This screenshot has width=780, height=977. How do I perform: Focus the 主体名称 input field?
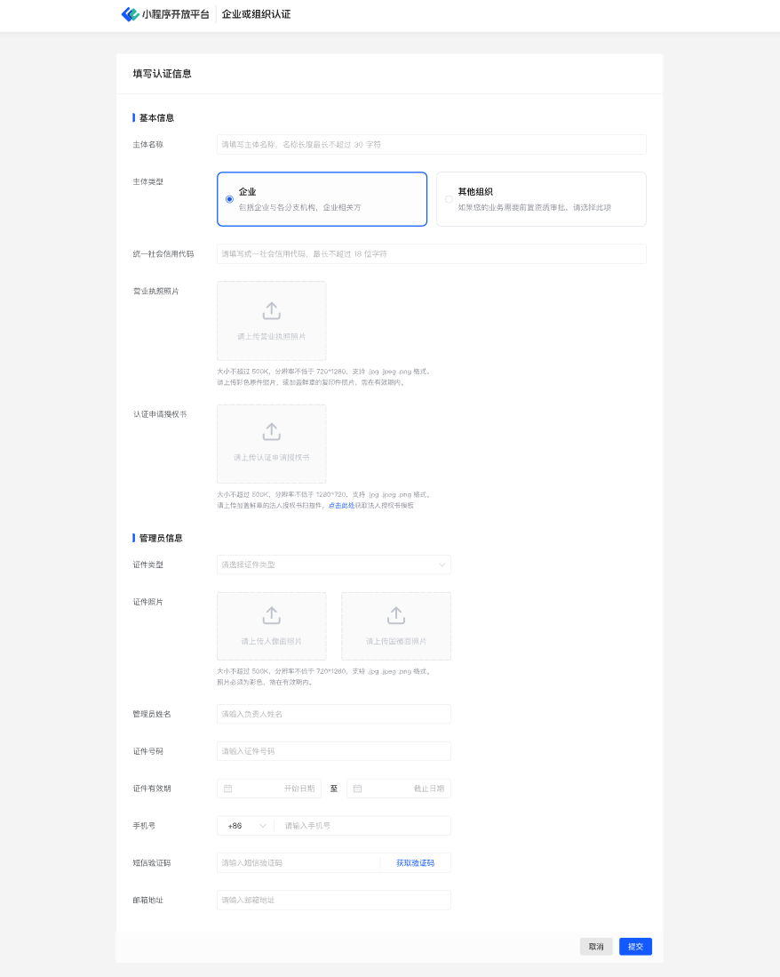[431, 144]
